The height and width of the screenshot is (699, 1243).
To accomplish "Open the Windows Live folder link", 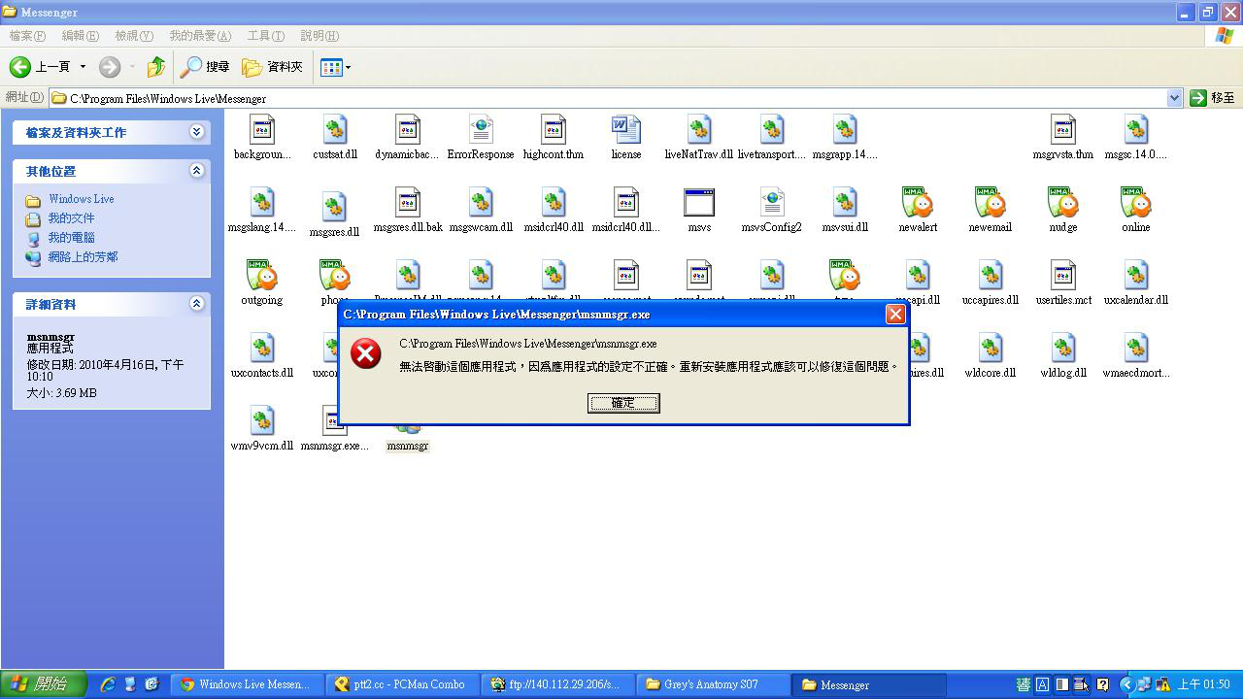I will [x=82, y=199].
